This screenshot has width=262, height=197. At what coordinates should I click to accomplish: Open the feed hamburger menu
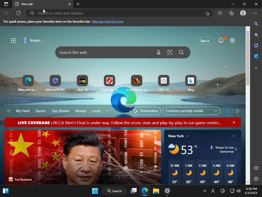(9, 111)
